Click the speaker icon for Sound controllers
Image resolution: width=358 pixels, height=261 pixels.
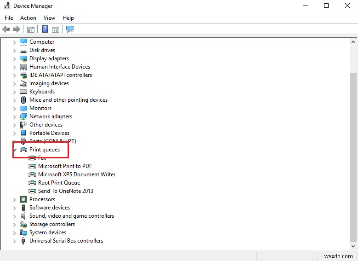click(x=23, y=216)
